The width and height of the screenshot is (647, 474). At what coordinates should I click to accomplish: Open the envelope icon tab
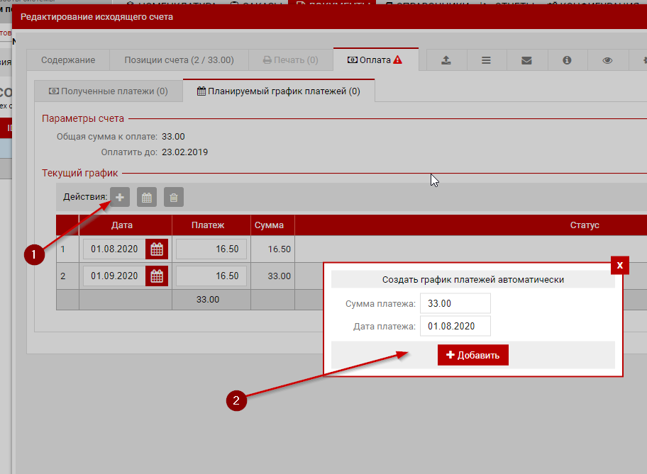point(526,60)
